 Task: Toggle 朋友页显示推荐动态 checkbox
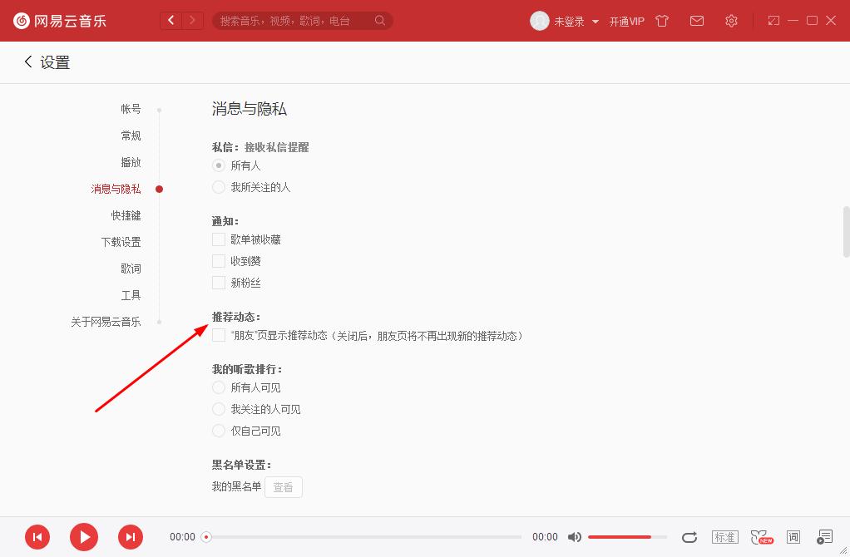click(219, 336)
